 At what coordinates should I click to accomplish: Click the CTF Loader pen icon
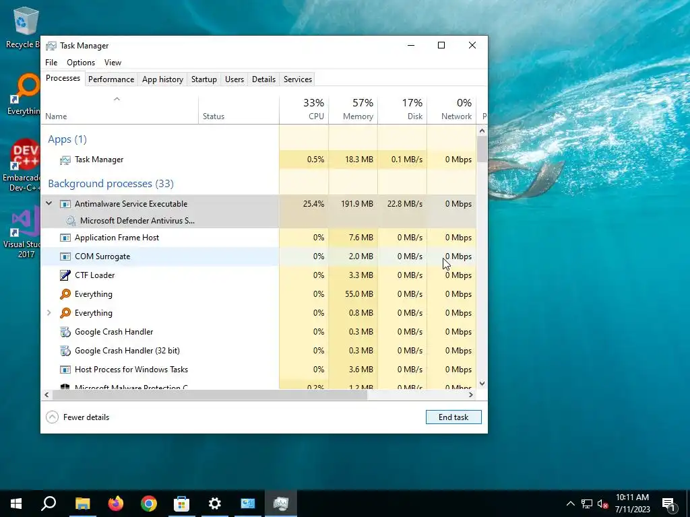[65, 275]
